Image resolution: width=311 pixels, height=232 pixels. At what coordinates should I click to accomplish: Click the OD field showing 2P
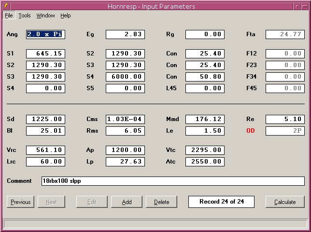pos(285,131)
